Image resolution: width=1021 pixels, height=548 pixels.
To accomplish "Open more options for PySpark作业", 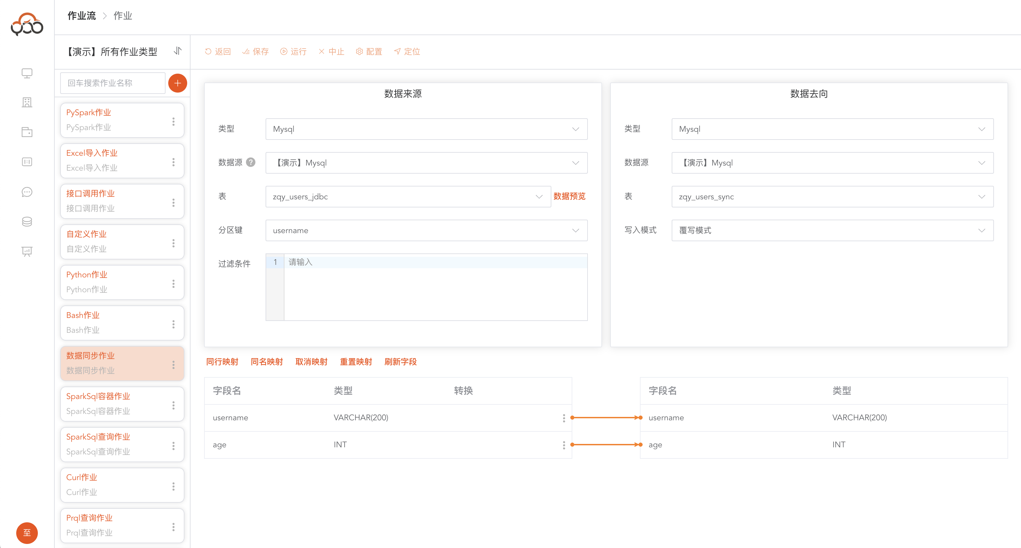I will click(173, 121).
